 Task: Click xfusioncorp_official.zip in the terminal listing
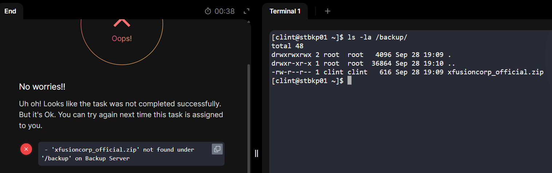point(495,72)
